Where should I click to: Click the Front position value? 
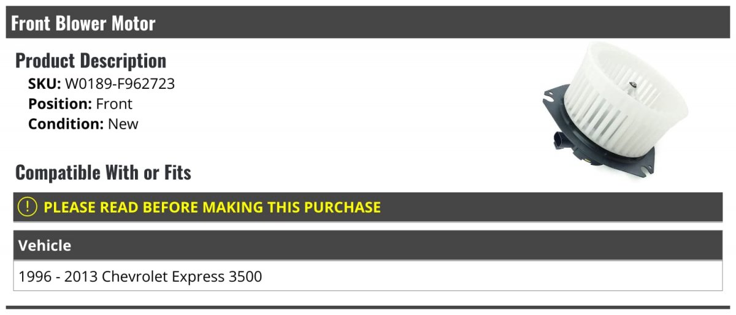pyautogui.click(x=115, y=104)
